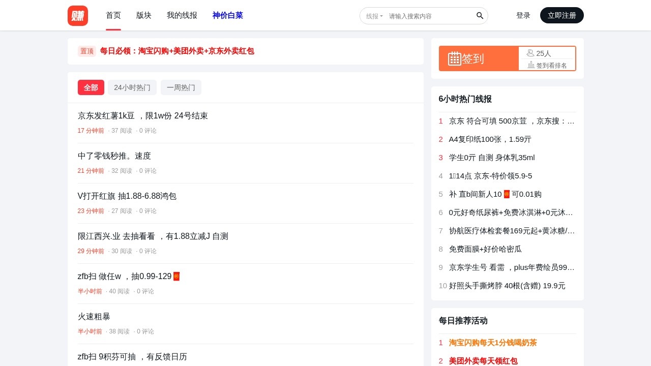Click the red envelope icon after 抽0.99-129
651x366 pixels.
(x=176, y=276)
